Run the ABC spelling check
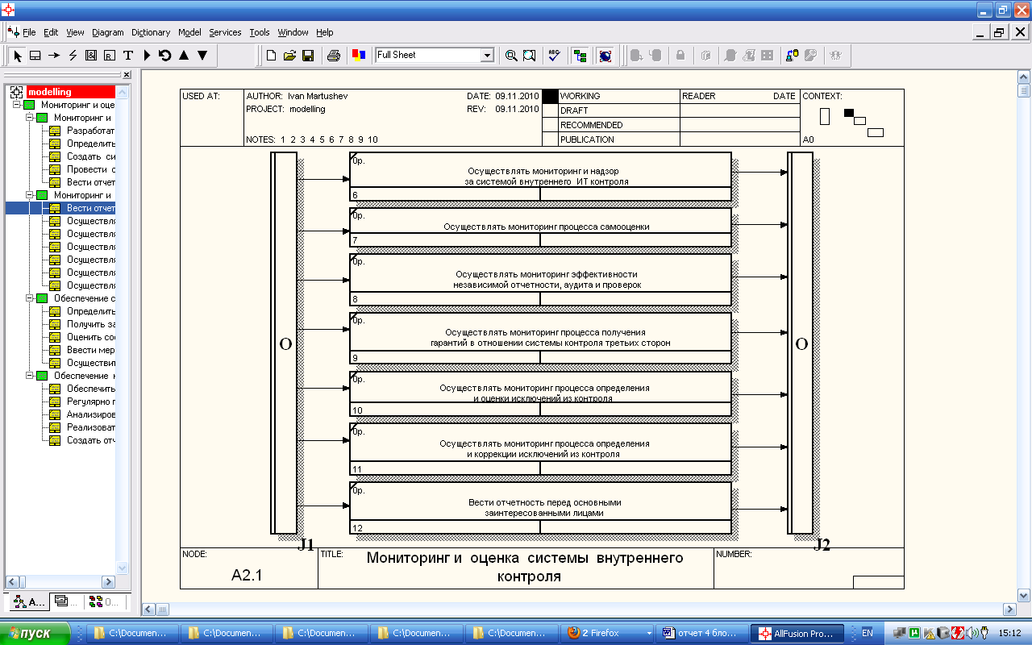Image resolution: width=1032 pixels, height=645 pixels. (x=554, y=56)
